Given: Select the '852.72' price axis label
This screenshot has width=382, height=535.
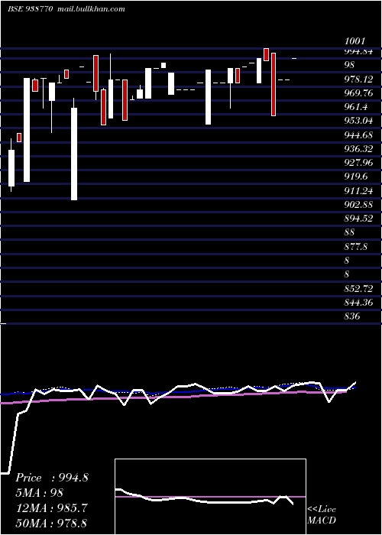Looking at the screenshot, I should point(358,289).
